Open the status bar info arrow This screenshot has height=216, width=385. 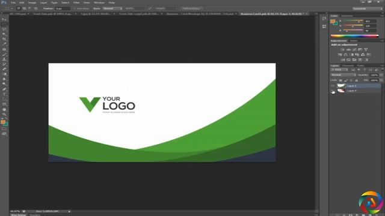pyautogui.click(x=69, y=211)
